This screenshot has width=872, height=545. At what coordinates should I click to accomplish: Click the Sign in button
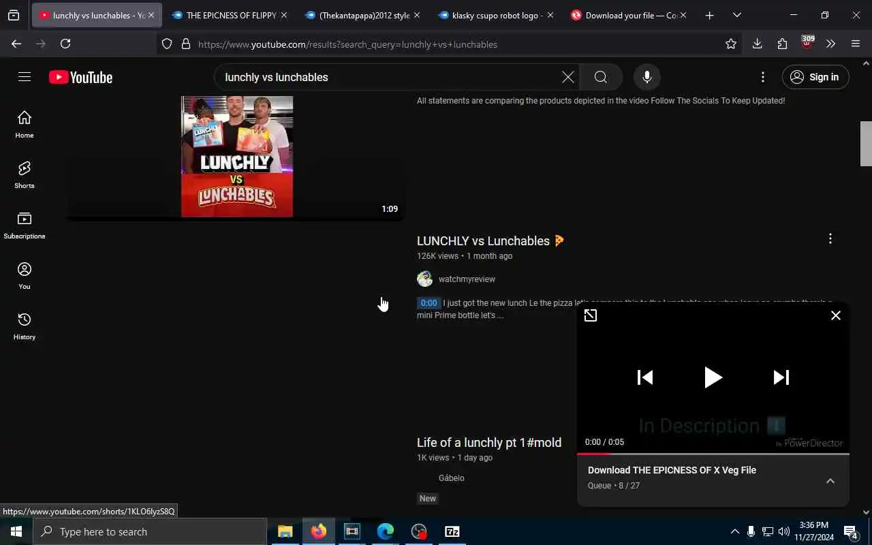[x=815, y=77]
